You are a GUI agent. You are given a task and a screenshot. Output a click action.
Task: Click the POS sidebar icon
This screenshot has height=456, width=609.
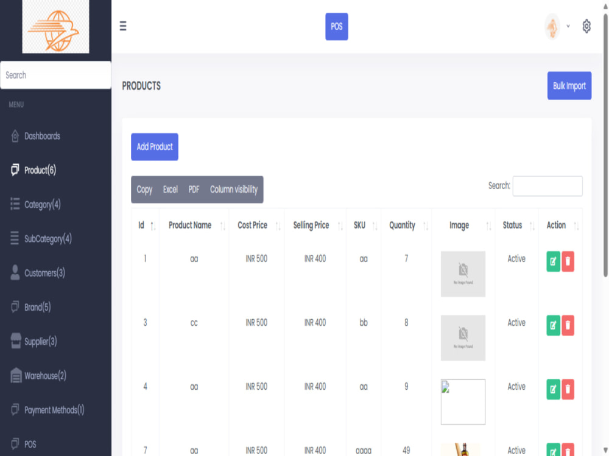point(15,444)
